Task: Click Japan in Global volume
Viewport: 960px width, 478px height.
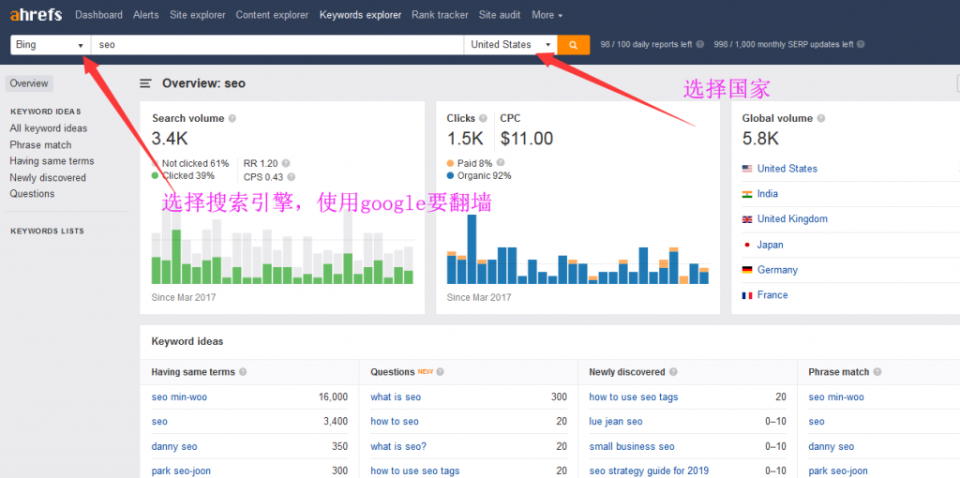Action: [x=771, y=245]
